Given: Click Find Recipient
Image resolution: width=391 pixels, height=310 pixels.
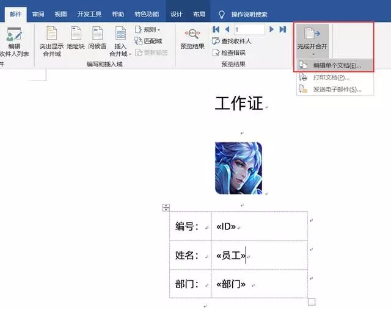Looking at the screenshot, I should pos(232,41).
